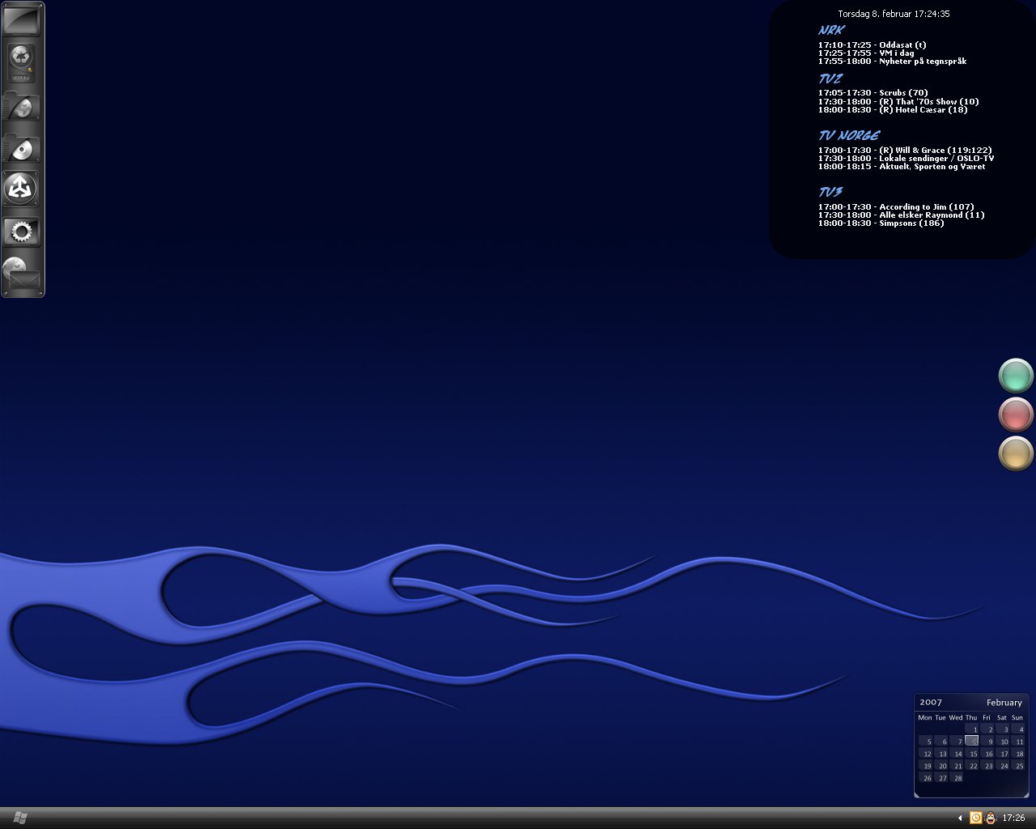Expand hidden tray icons arrow
The image size is (1036, 829).
coord(961,818)
